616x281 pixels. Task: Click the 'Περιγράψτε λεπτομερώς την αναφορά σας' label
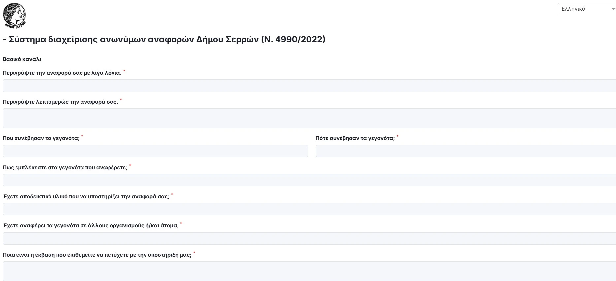point(60,102)
